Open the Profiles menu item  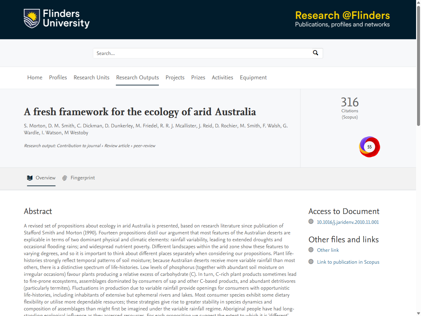click(x=58, y=78)
